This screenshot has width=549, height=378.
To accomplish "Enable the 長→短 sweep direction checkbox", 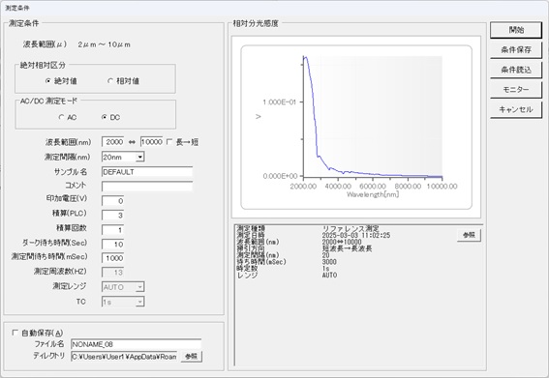I will [x=169, y=142].
